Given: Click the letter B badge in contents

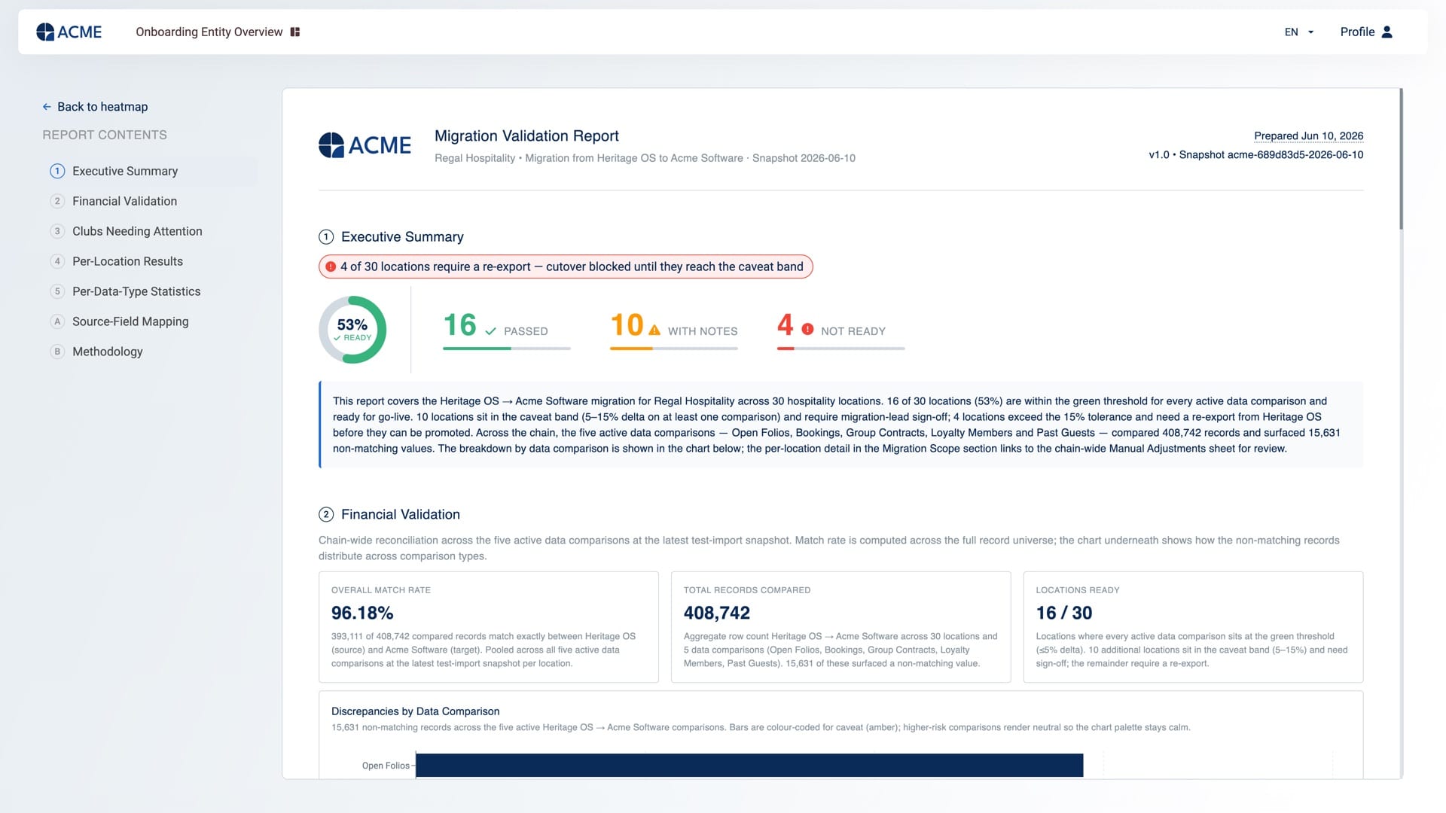Looking at the screenshot, I should [x=57, y=352].
